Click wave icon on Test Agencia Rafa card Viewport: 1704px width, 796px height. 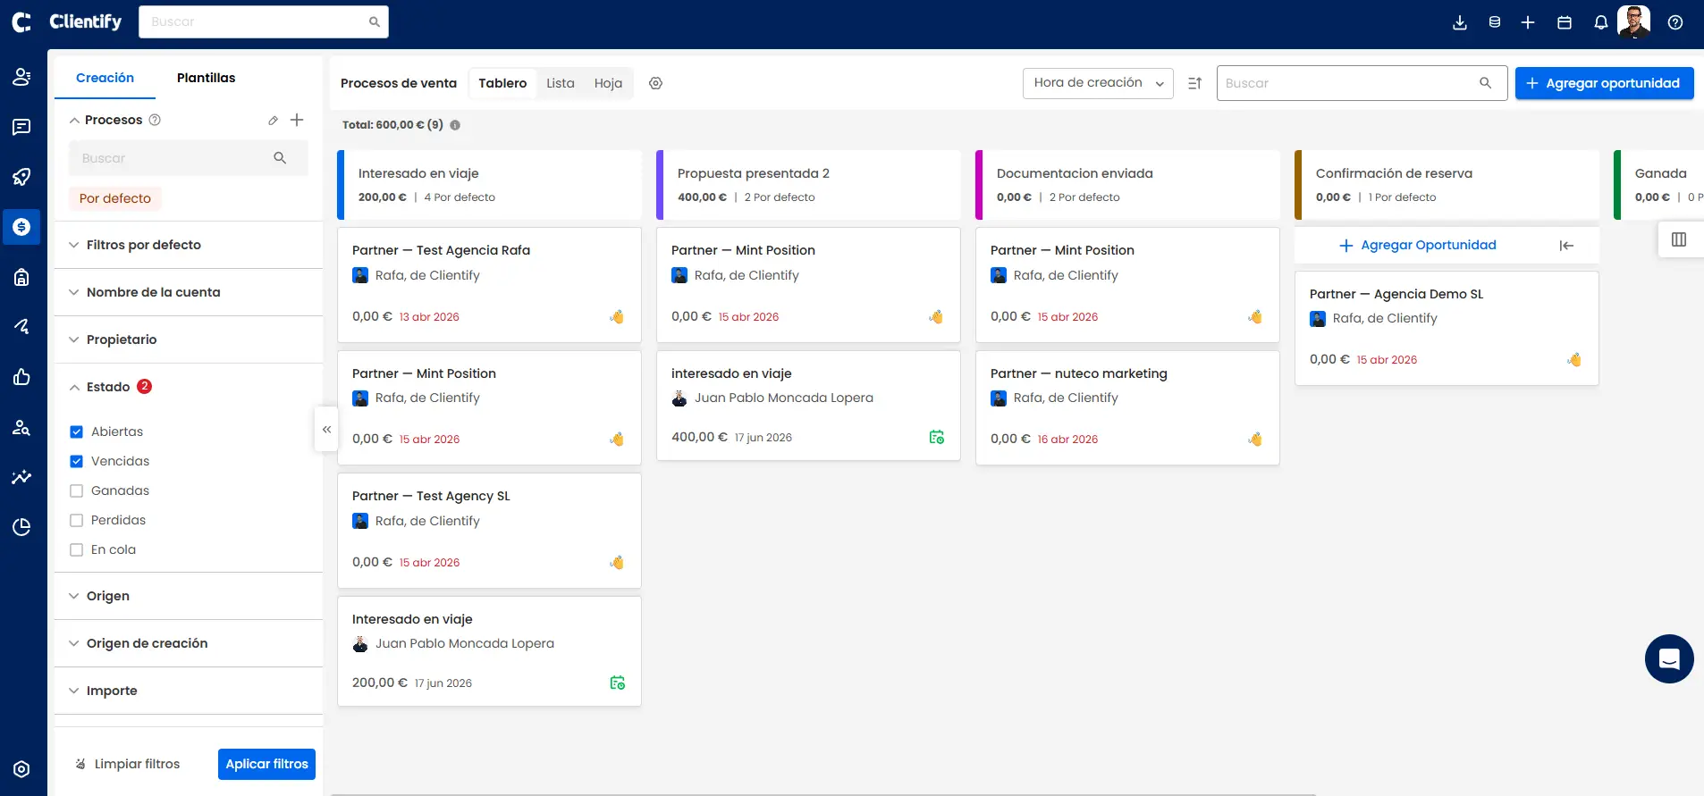pyautogui.click(x=617, y=316)
